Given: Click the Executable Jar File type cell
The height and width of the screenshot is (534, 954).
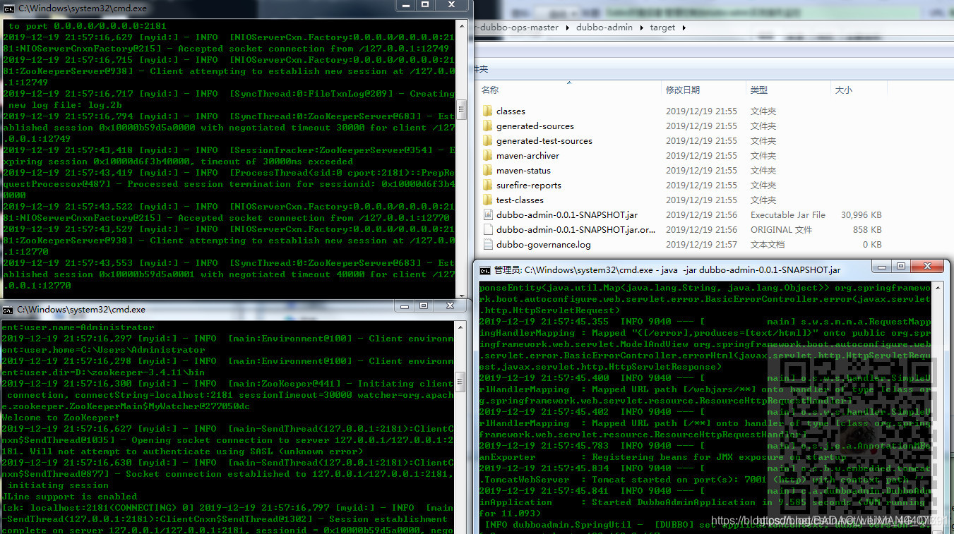Looking at the screenshot, I should [x=787, y=215].
